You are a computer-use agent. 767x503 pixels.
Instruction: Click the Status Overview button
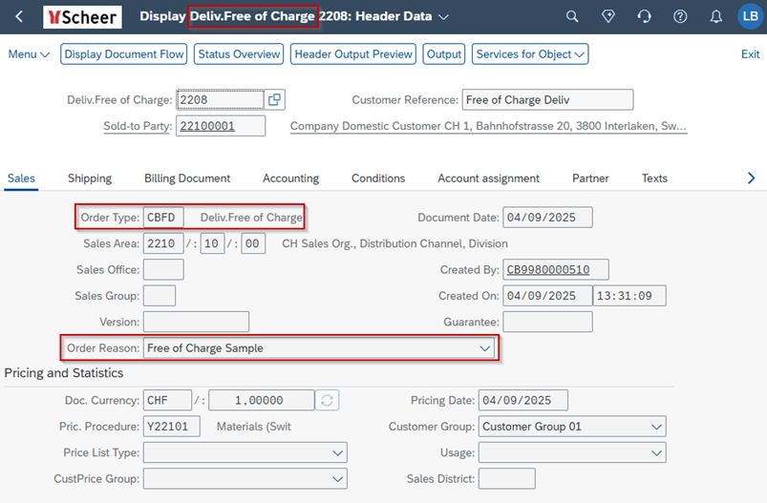click(239, 54)
